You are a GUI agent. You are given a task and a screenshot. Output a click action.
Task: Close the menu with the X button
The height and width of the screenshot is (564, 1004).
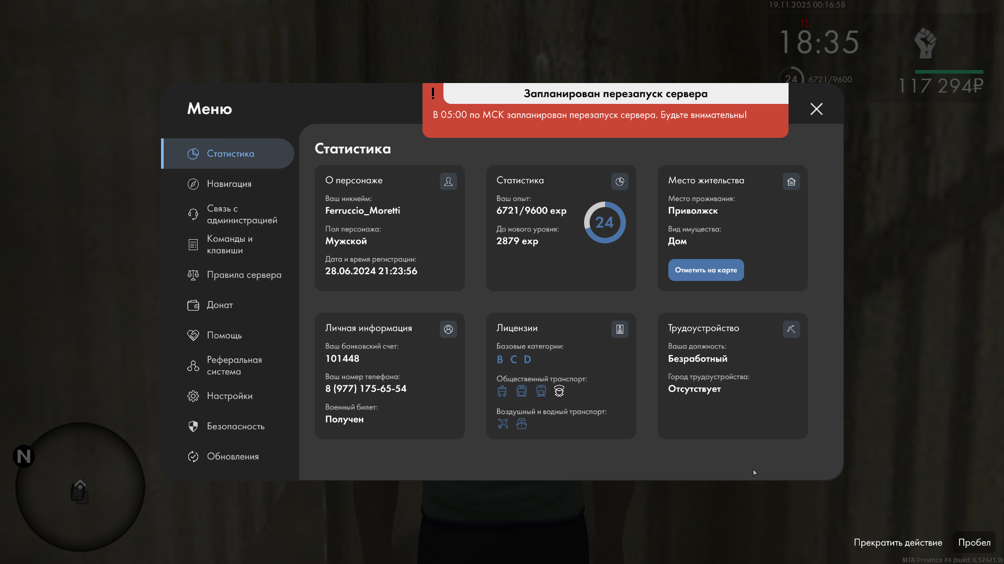coord(816,109)
